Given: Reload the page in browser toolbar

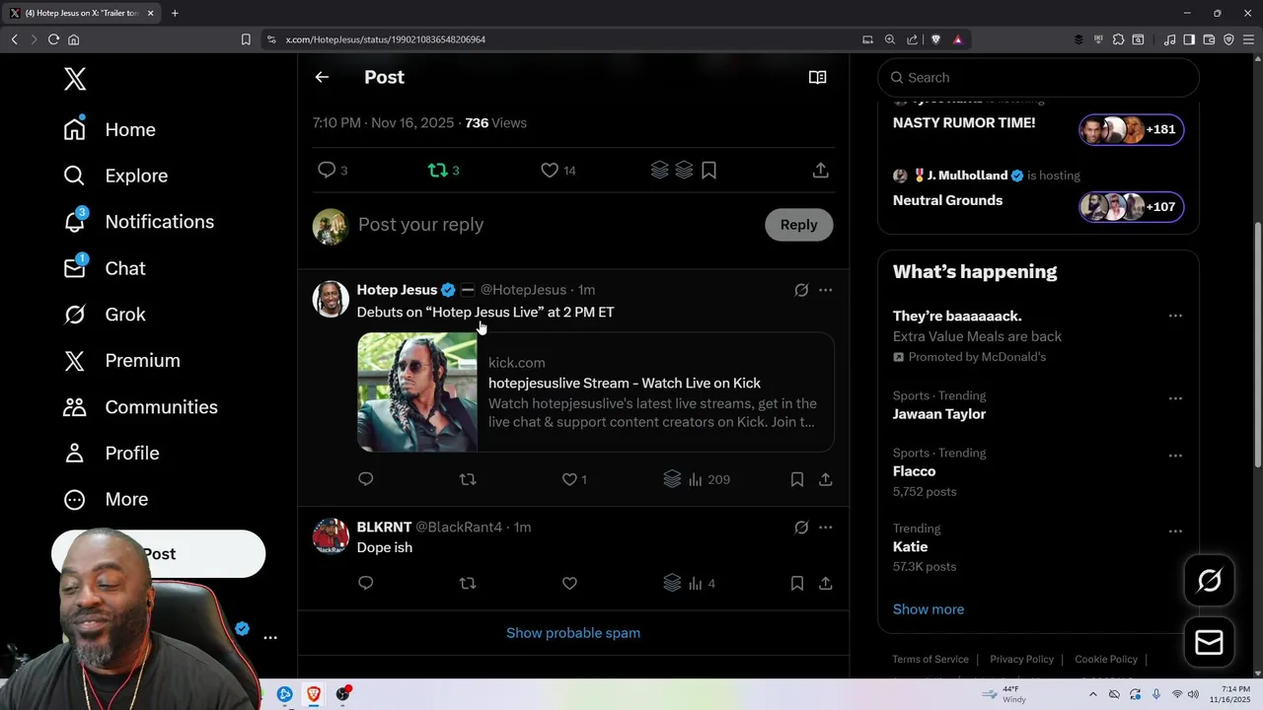Looking at the screenshot, I should click(53, 39).
